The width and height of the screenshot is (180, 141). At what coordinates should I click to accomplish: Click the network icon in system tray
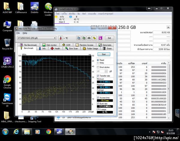tap(158, 132)
